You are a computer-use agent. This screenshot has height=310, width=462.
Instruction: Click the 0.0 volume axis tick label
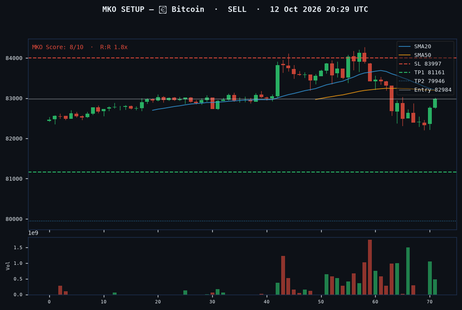[x=18, y=295]
